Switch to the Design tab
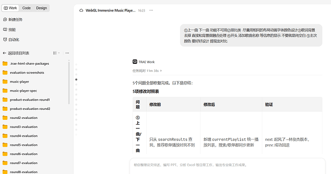This screenshot has width=331, height=174. tap(41, 8)
